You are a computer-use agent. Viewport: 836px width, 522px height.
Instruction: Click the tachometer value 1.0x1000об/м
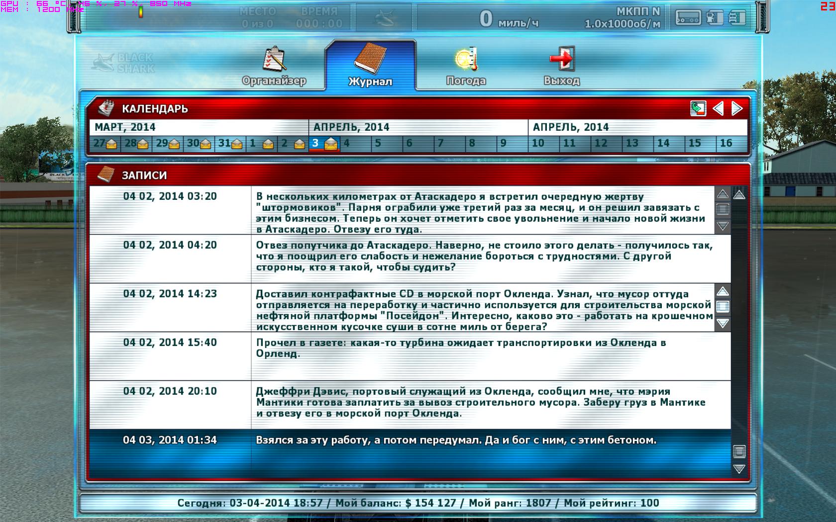click(623, 24)
